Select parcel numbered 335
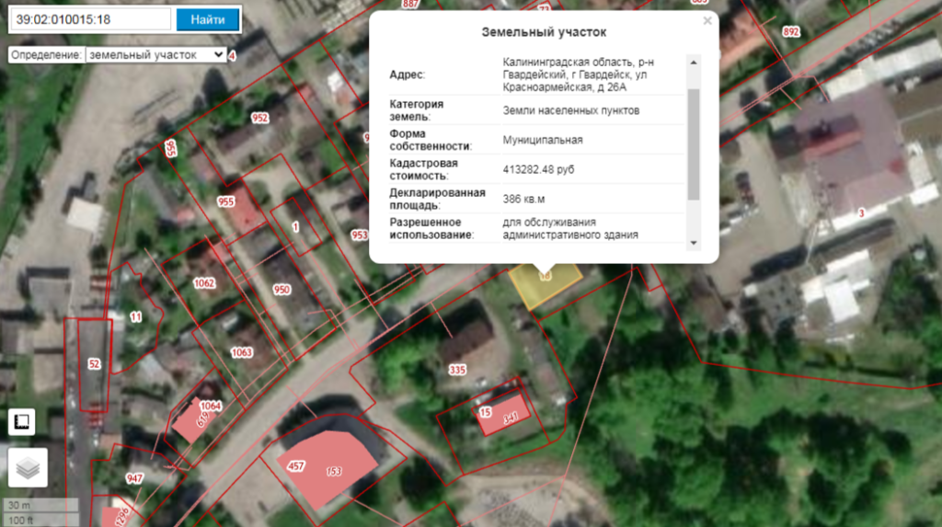Viewport: 942px width, 527px height. (457, 370)
